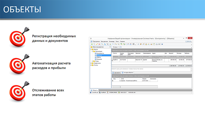
Task: Pin the Меню пользователя panel
Action: tap(110, 47)
